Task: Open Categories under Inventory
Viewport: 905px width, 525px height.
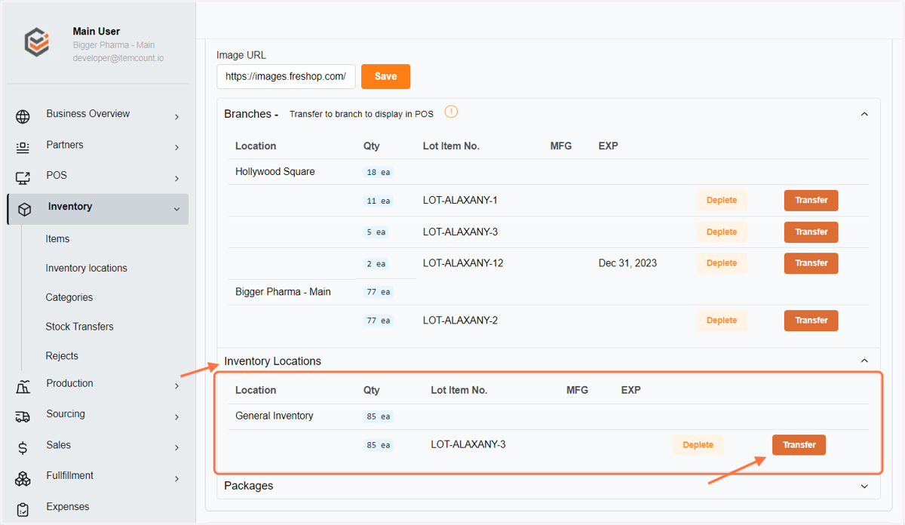Action: [x=69, y=297]
